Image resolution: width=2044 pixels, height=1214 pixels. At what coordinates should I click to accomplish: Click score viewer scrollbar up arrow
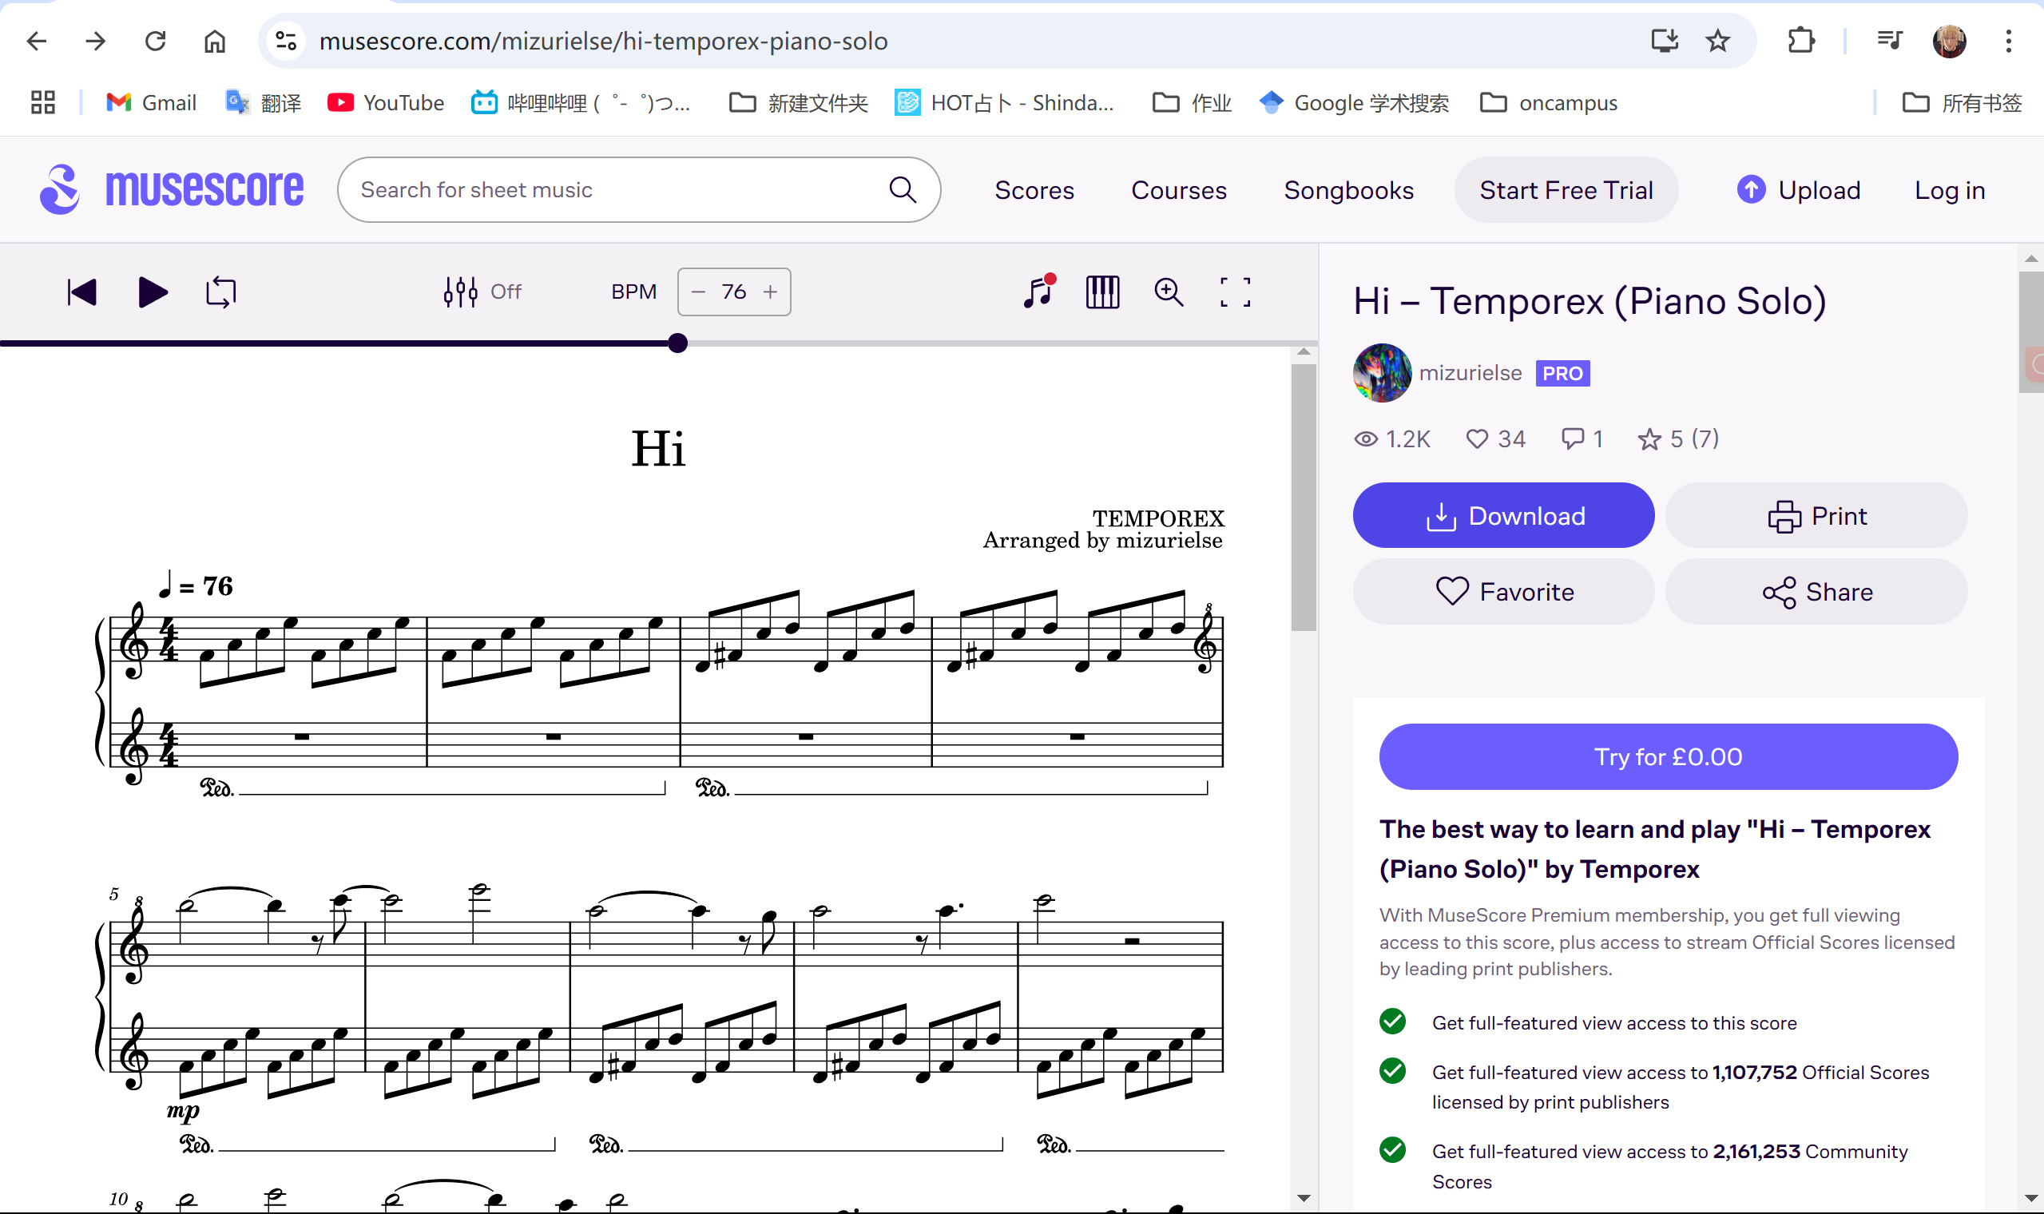tap(1304, 352)
